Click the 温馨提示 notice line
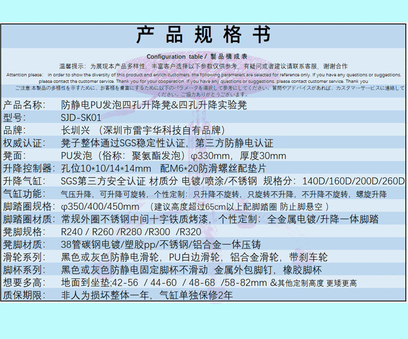Viewport: 408px width, 339px height. pos(203,66)
